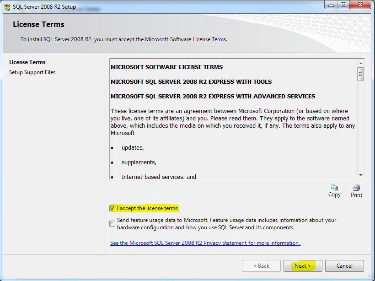The width and height of the screenshot is (375, 281).
Task: Enable 'Send feature usage data to Microsoft' checkbox
Action: click(x=112, y=223)
